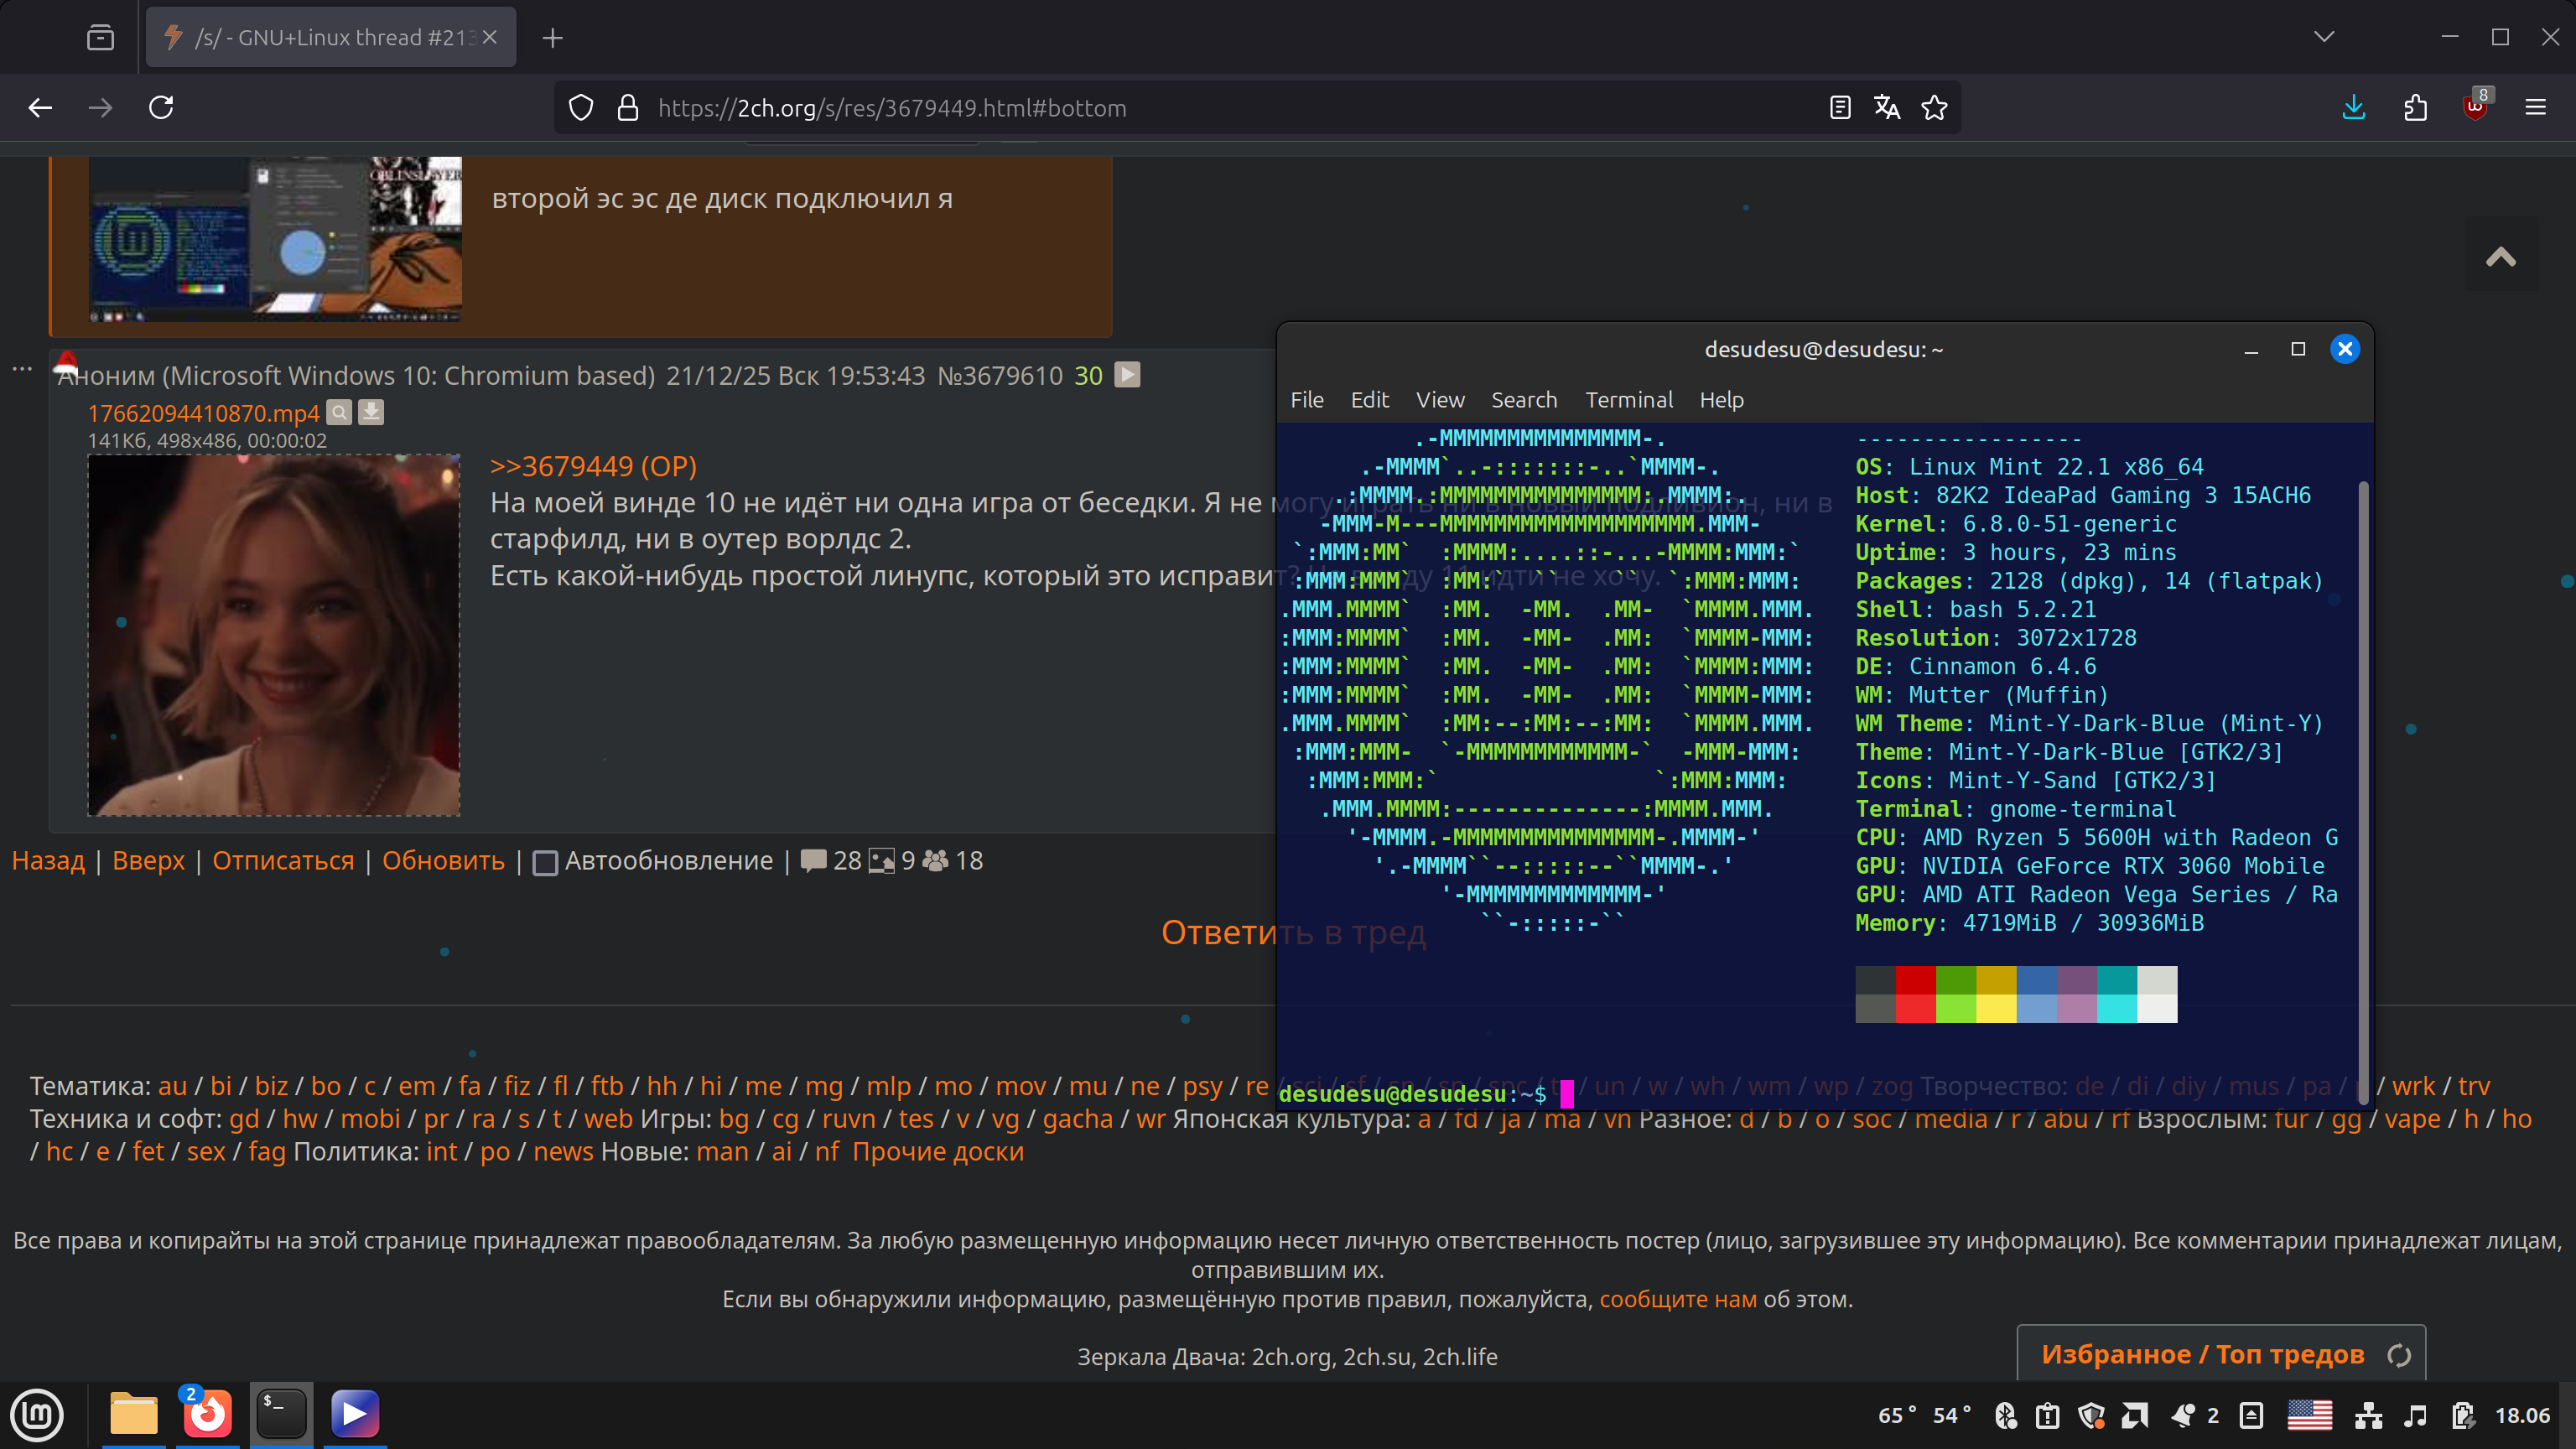Open the View menu in terminal
The height and width of the screenshot is (1449, 2576).
tap(1439, 400)
